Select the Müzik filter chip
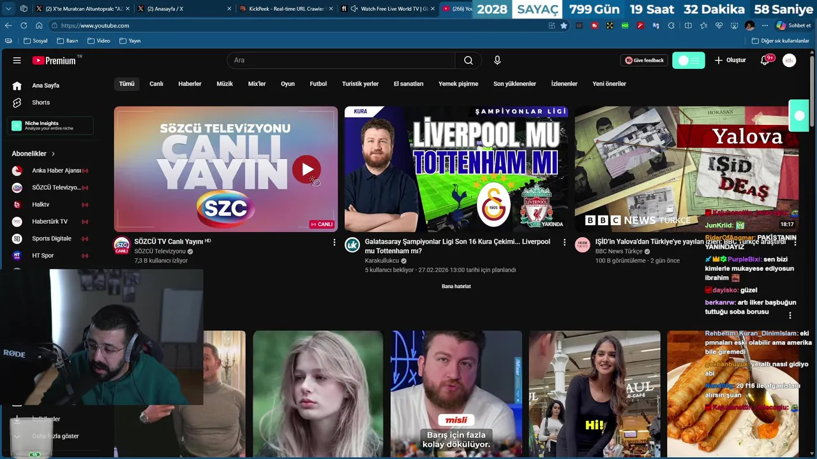 point(225,84)
